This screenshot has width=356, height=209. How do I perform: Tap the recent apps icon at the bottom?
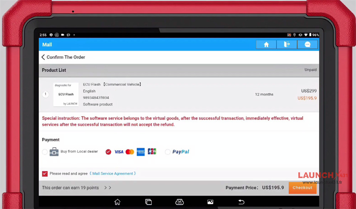pyautogui.click(x=148, y=202)
